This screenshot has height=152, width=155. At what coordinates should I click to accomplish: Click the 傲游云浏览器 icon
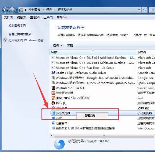[53, 93]
